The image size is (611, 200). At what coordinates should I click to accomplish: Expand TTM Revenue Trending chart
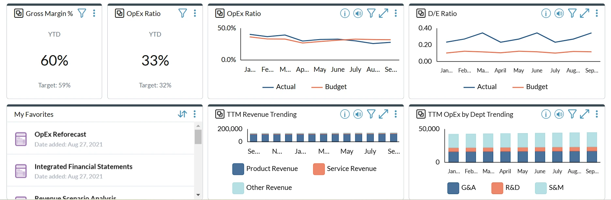point(384,114)
